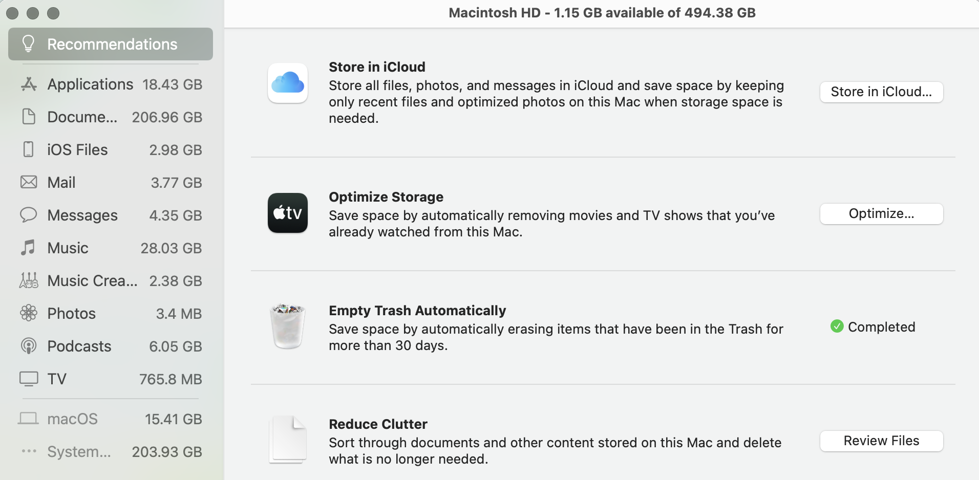Click the Macintosh HD window title
Screen dimensions: 979x480
[x=602, y=13]
